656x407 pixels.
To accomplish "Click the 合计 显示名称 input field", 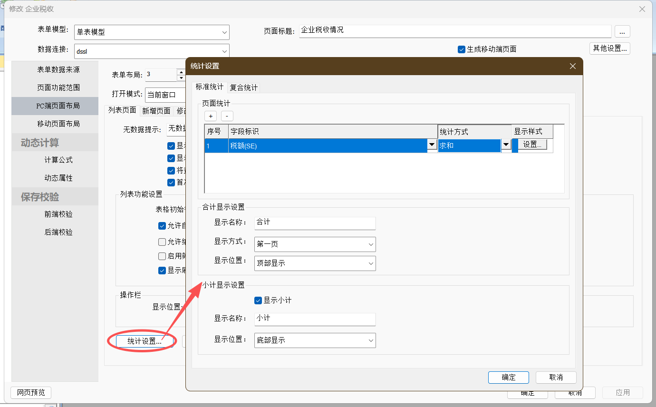I will pyautogui.click(x=315, y=223).
